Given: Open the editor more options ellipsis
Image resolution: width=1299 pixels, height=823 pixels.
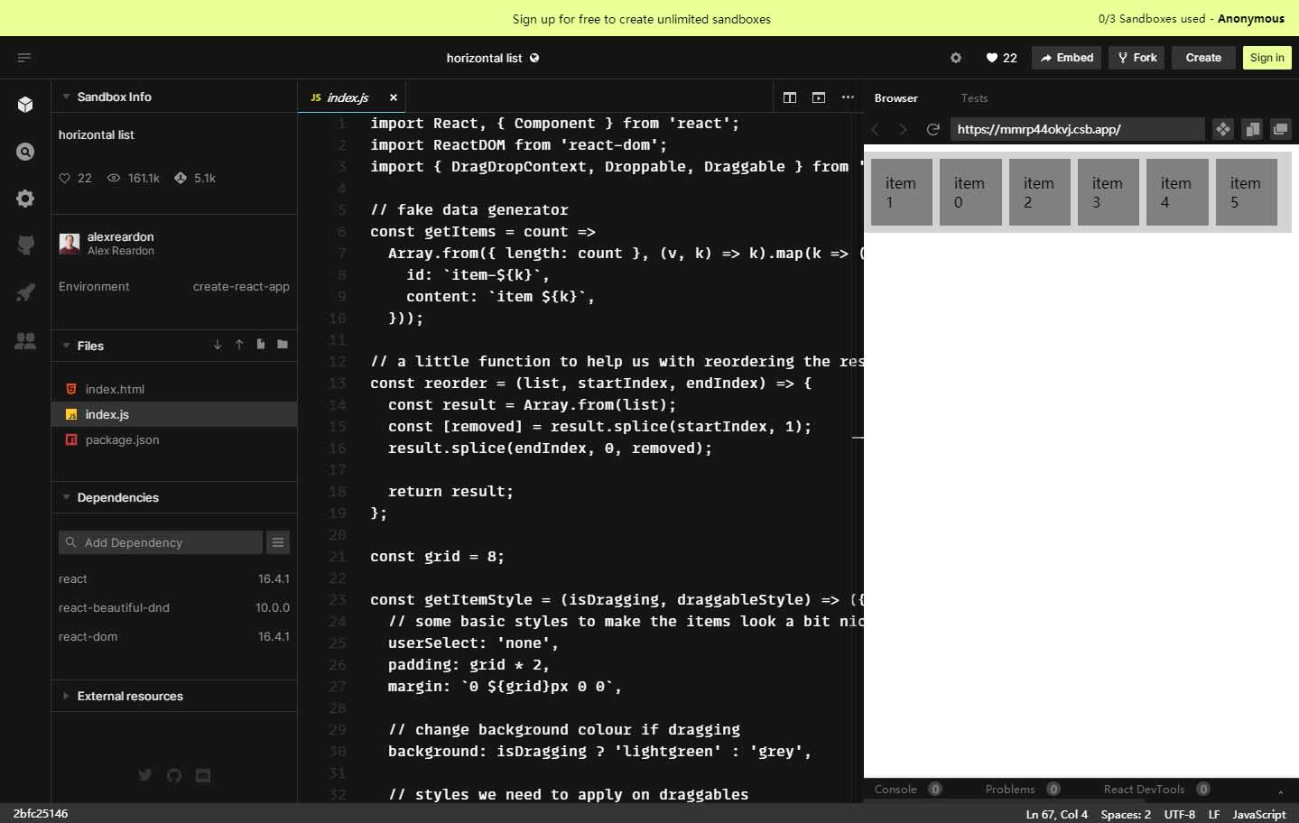Looking at the screenshot, I should (x=848, y=97).
